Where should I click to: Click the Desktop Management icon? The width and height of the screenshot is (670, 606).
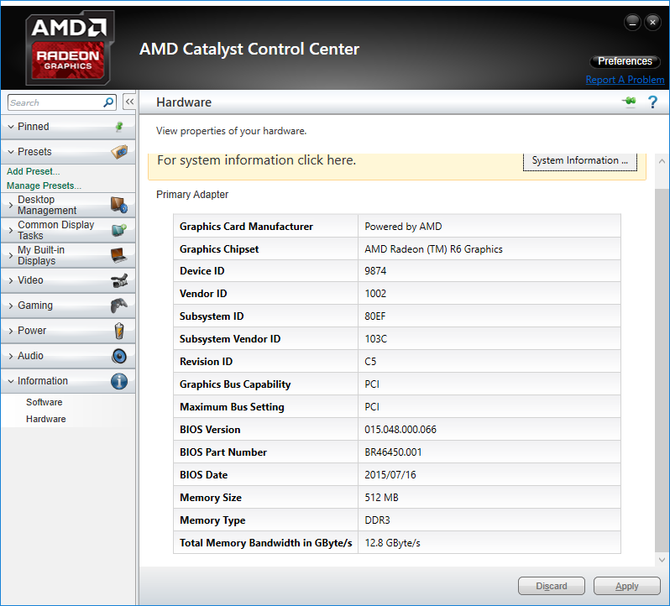pyautogui.click(x=119, y=205)
